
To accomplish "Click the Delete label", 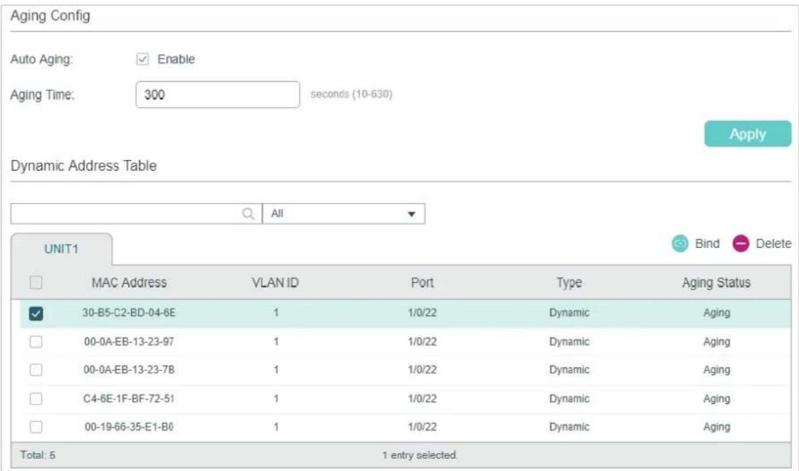I will point(773,244).
